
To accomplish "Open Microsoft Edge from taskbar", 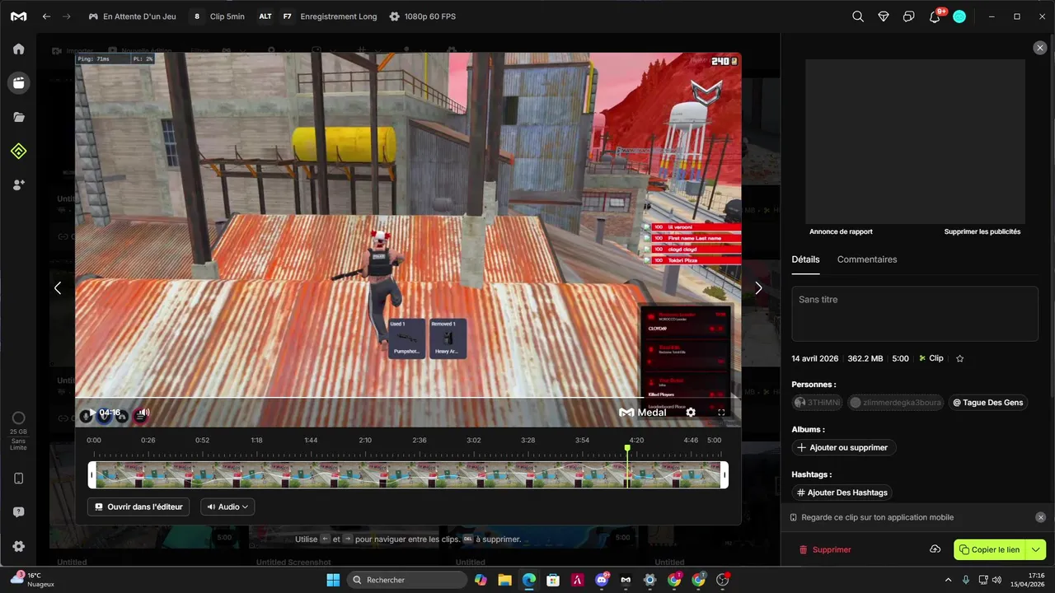I will click(x=528, y=580).
